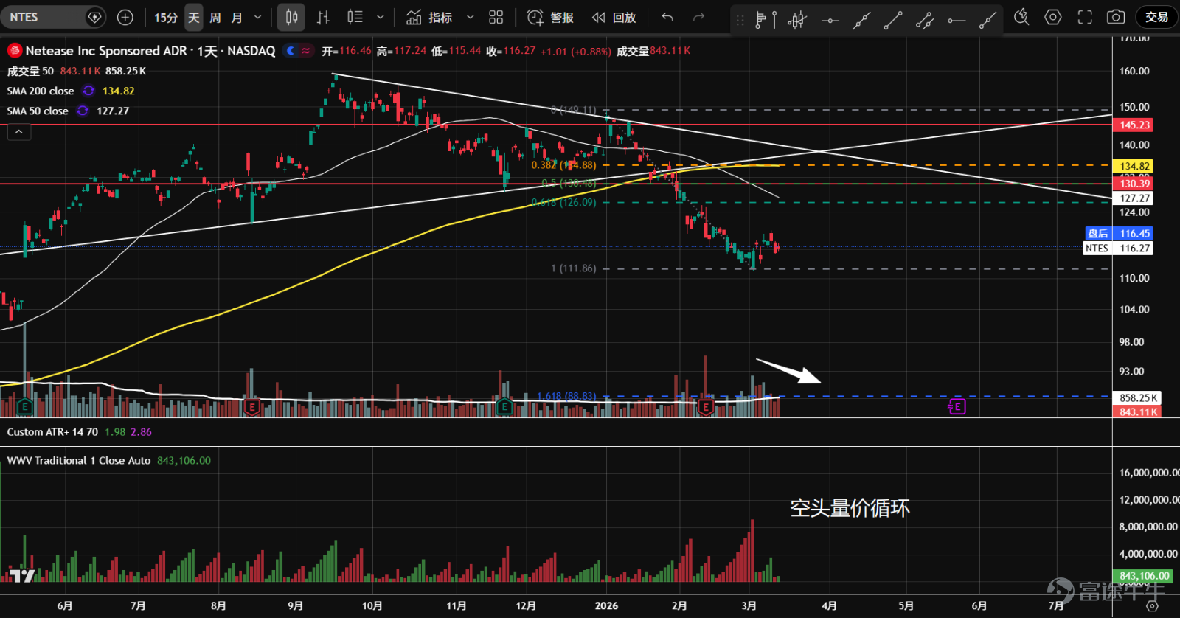The height and width of the screenshot is (618, 1180).
Task: Select the candlestick bars pattern drawing tool
Action: tap(797, 20)
